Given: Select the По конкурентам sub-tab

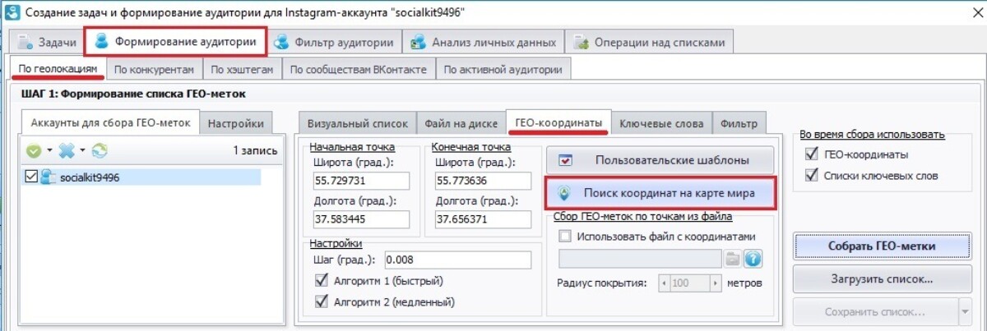Looking at the screenshot, I should point(154,70).
